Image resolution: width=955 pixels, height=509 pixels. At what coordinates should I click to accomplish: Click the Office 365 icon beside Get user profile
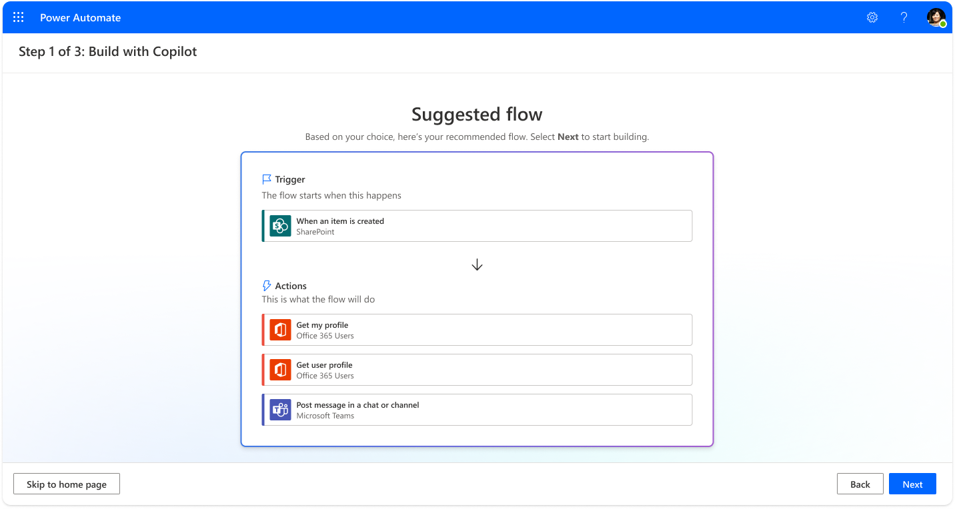[281, 370]
